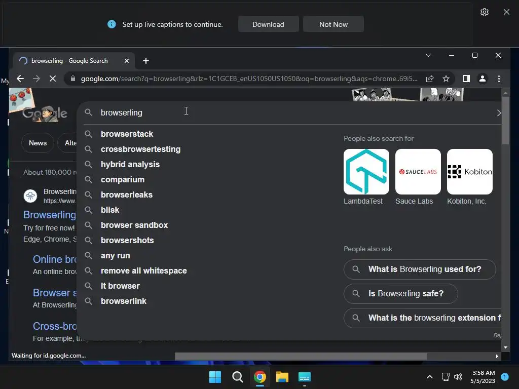Click the info icon beside live captions message
519x389 pixels.
pyautogui.click(x=112, y=24)
